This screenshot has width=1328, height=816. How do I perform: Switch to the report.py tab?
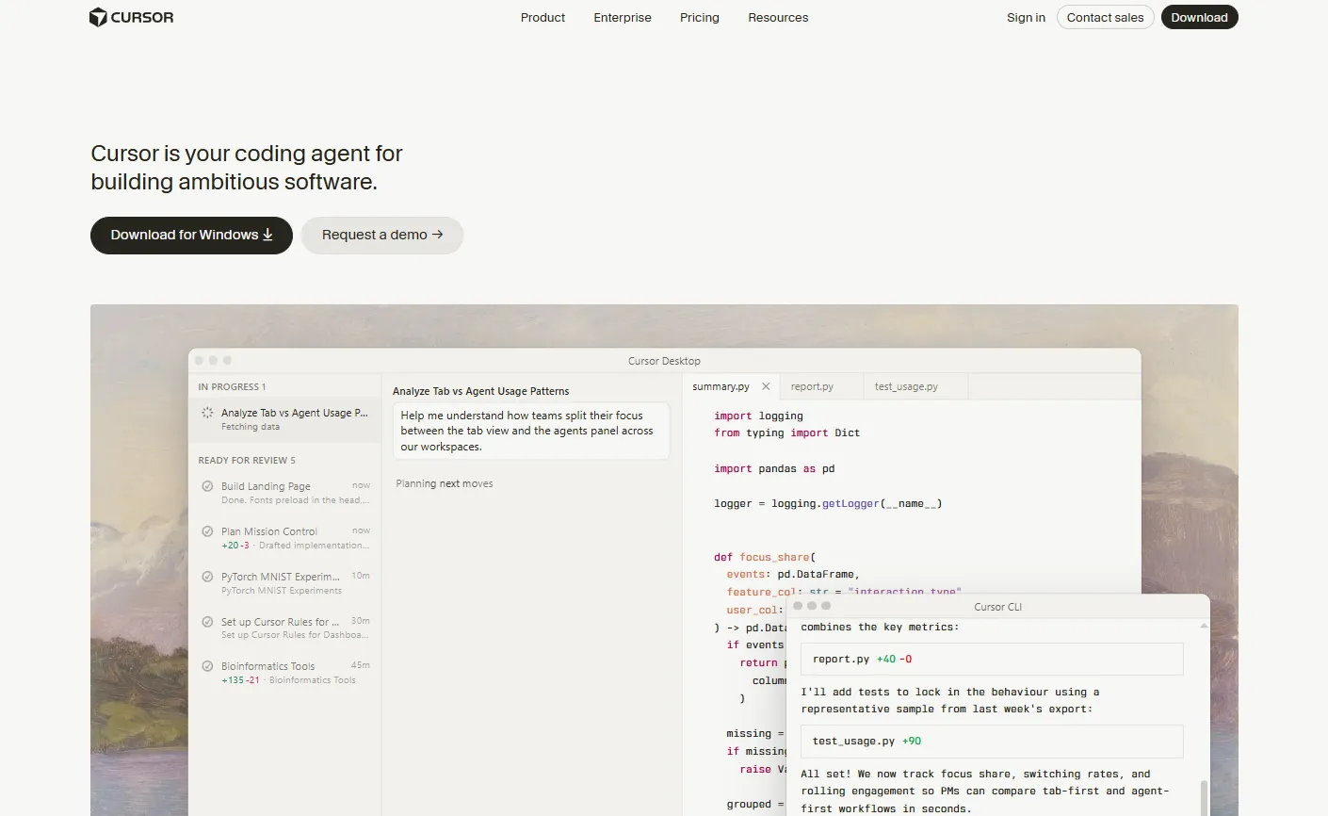pos(821,386)
